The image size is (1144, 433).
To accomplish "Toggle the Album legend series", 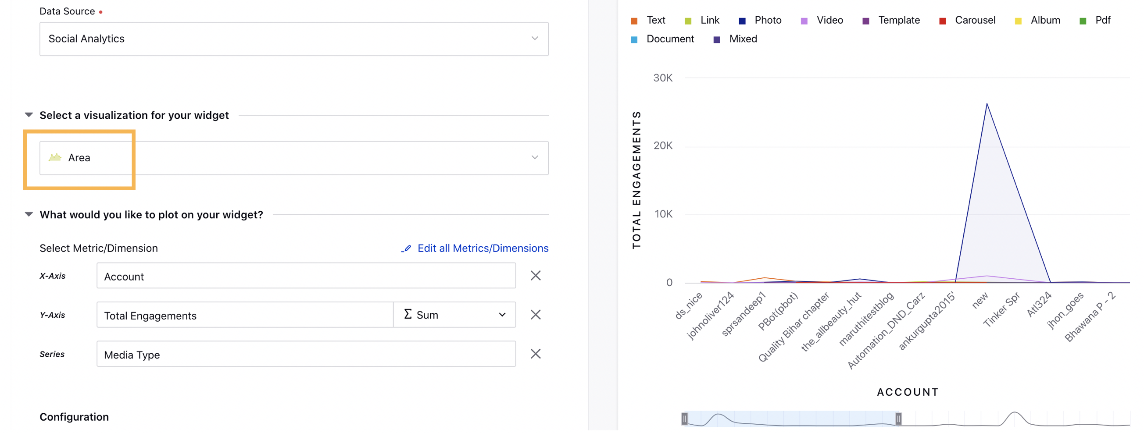I will [1037, 21].
